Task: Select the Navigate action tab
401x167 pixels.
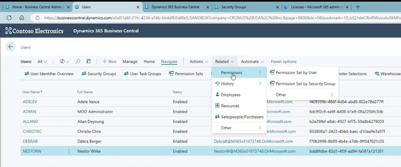Action: (x=169, y=61)
